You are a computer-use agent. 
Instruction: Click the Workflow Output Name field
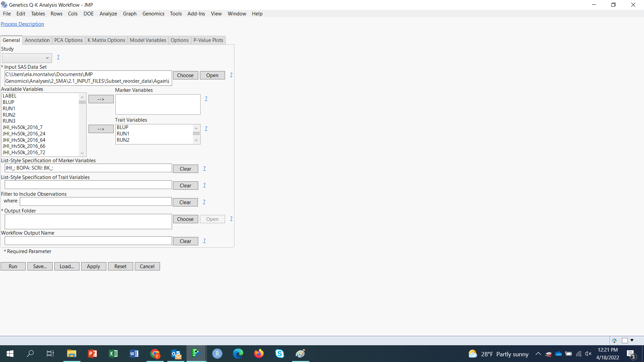coord(88,241)
